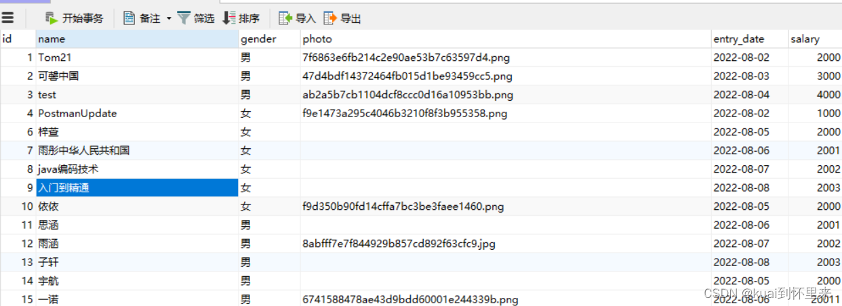The image size is (842, 306).
Task: Select the id column header
Action: click(18, 39)
